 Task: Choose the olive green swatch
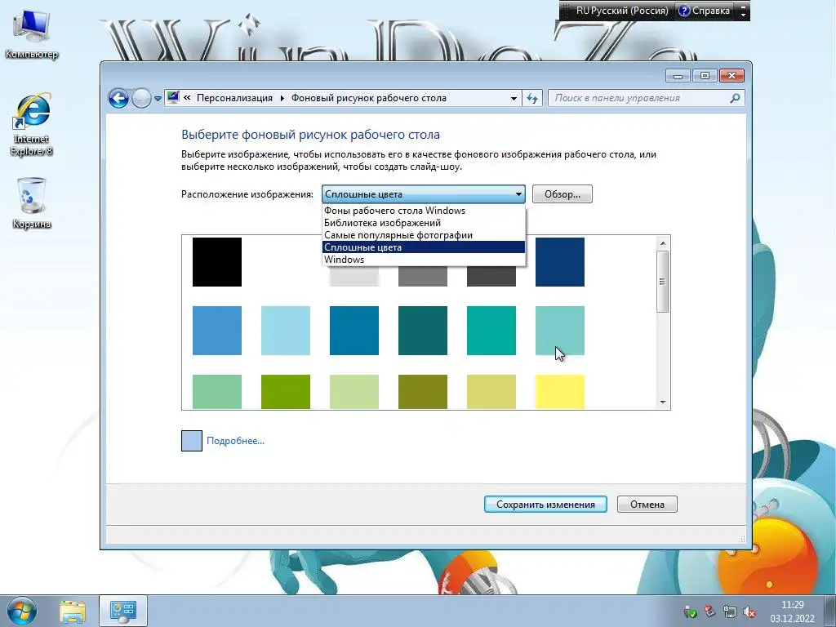[x=423, y=392]
